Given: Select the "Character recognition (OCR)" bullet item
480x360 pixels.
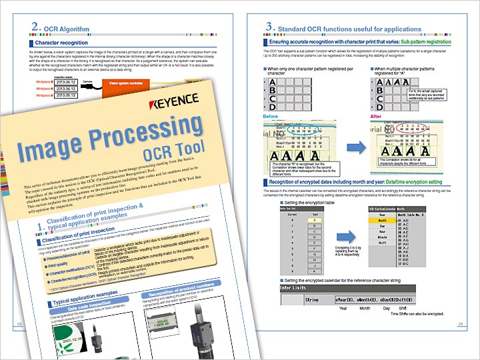Looking at the screenshot, I should click(x=73, y=278).
